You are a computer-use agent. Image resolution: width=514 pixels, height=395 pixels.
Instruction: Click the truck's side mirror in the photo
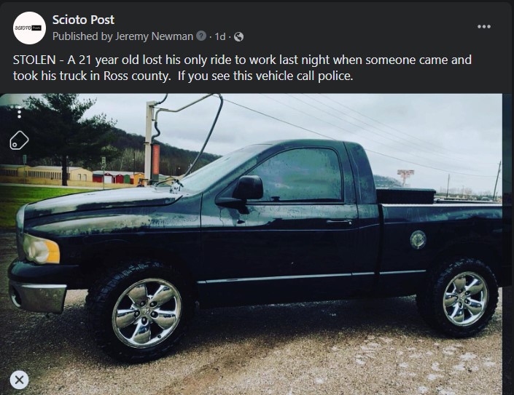(x=242, y=193)
